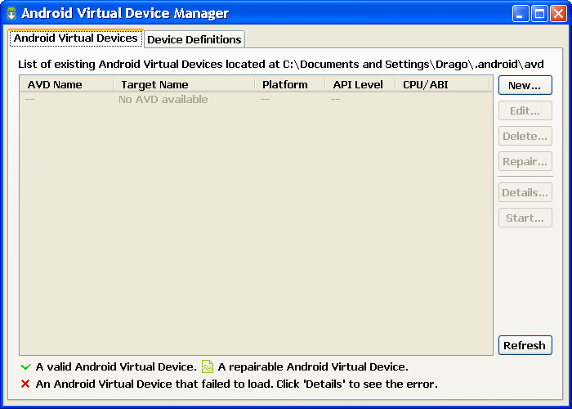572x409 pixels.
Task: Click the green checkmark valid device icon
Action: (26, 366)
